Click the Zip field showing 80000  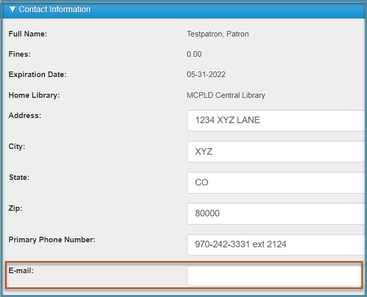[x=277, y=213]
